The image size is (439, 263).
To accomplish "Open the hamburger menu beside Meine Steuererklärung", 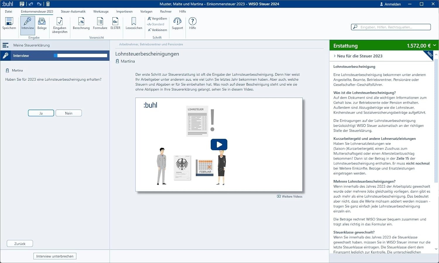I will [6, 45].
